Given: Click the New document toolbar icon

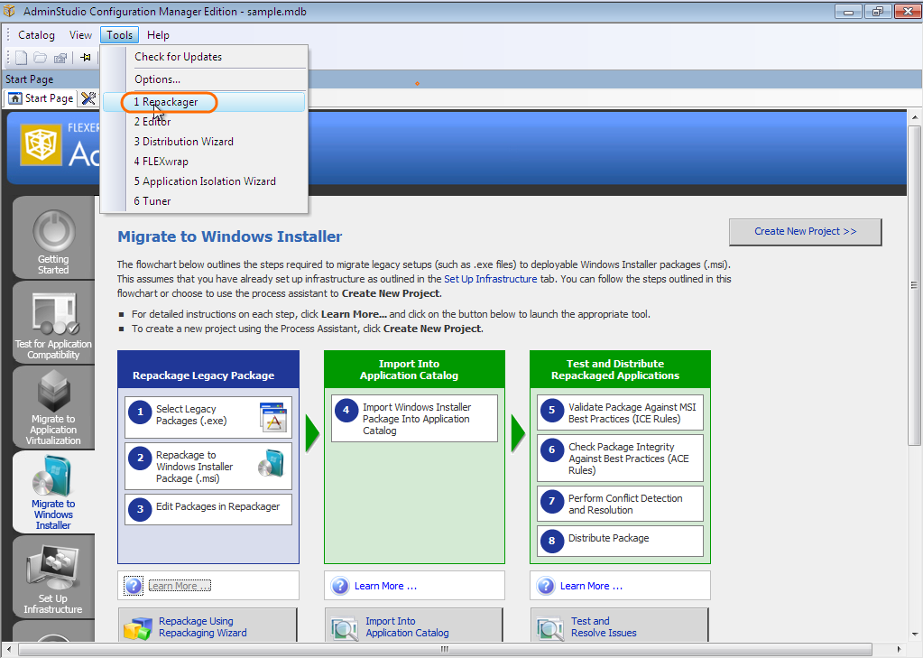Looking at the screenshot, I should [22, 58].
